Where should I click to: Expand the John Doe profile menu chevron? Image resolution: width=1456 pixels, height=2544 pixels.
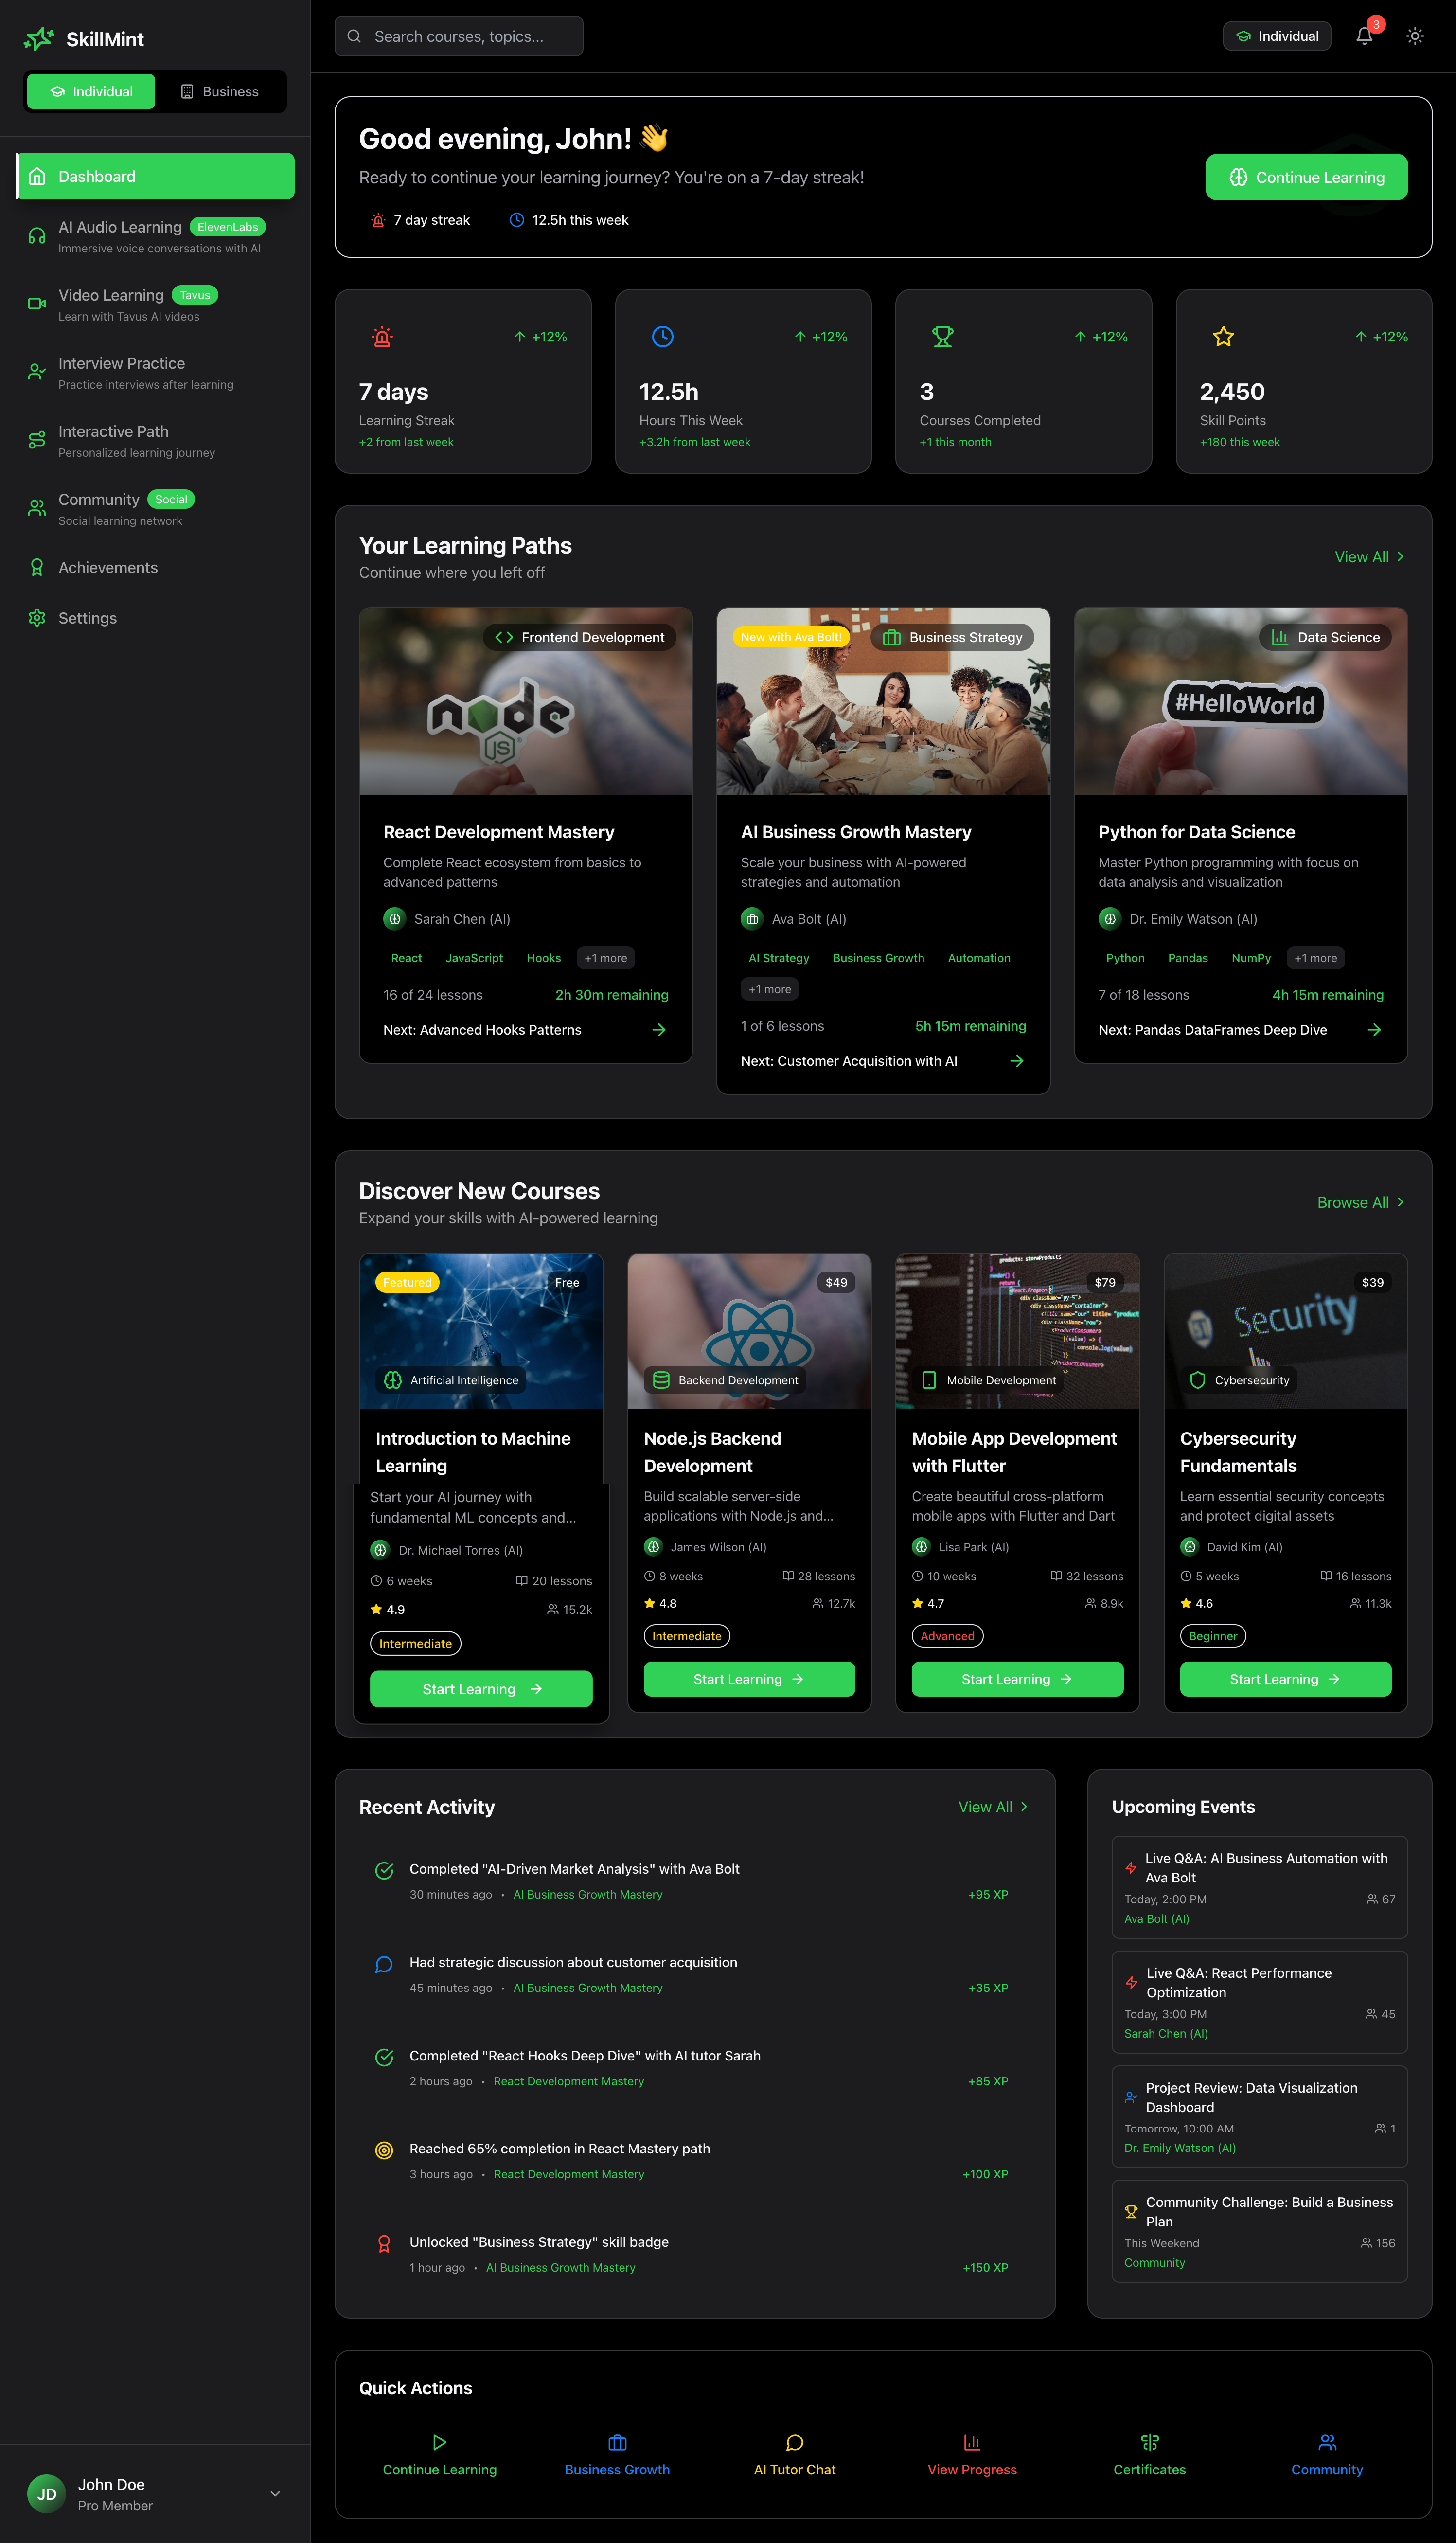pyautogui.click(x=275, y=2493)
